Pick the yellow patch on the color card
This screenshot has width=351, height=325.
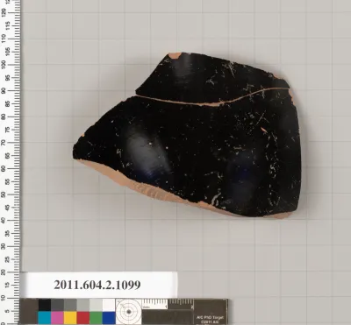70,318
